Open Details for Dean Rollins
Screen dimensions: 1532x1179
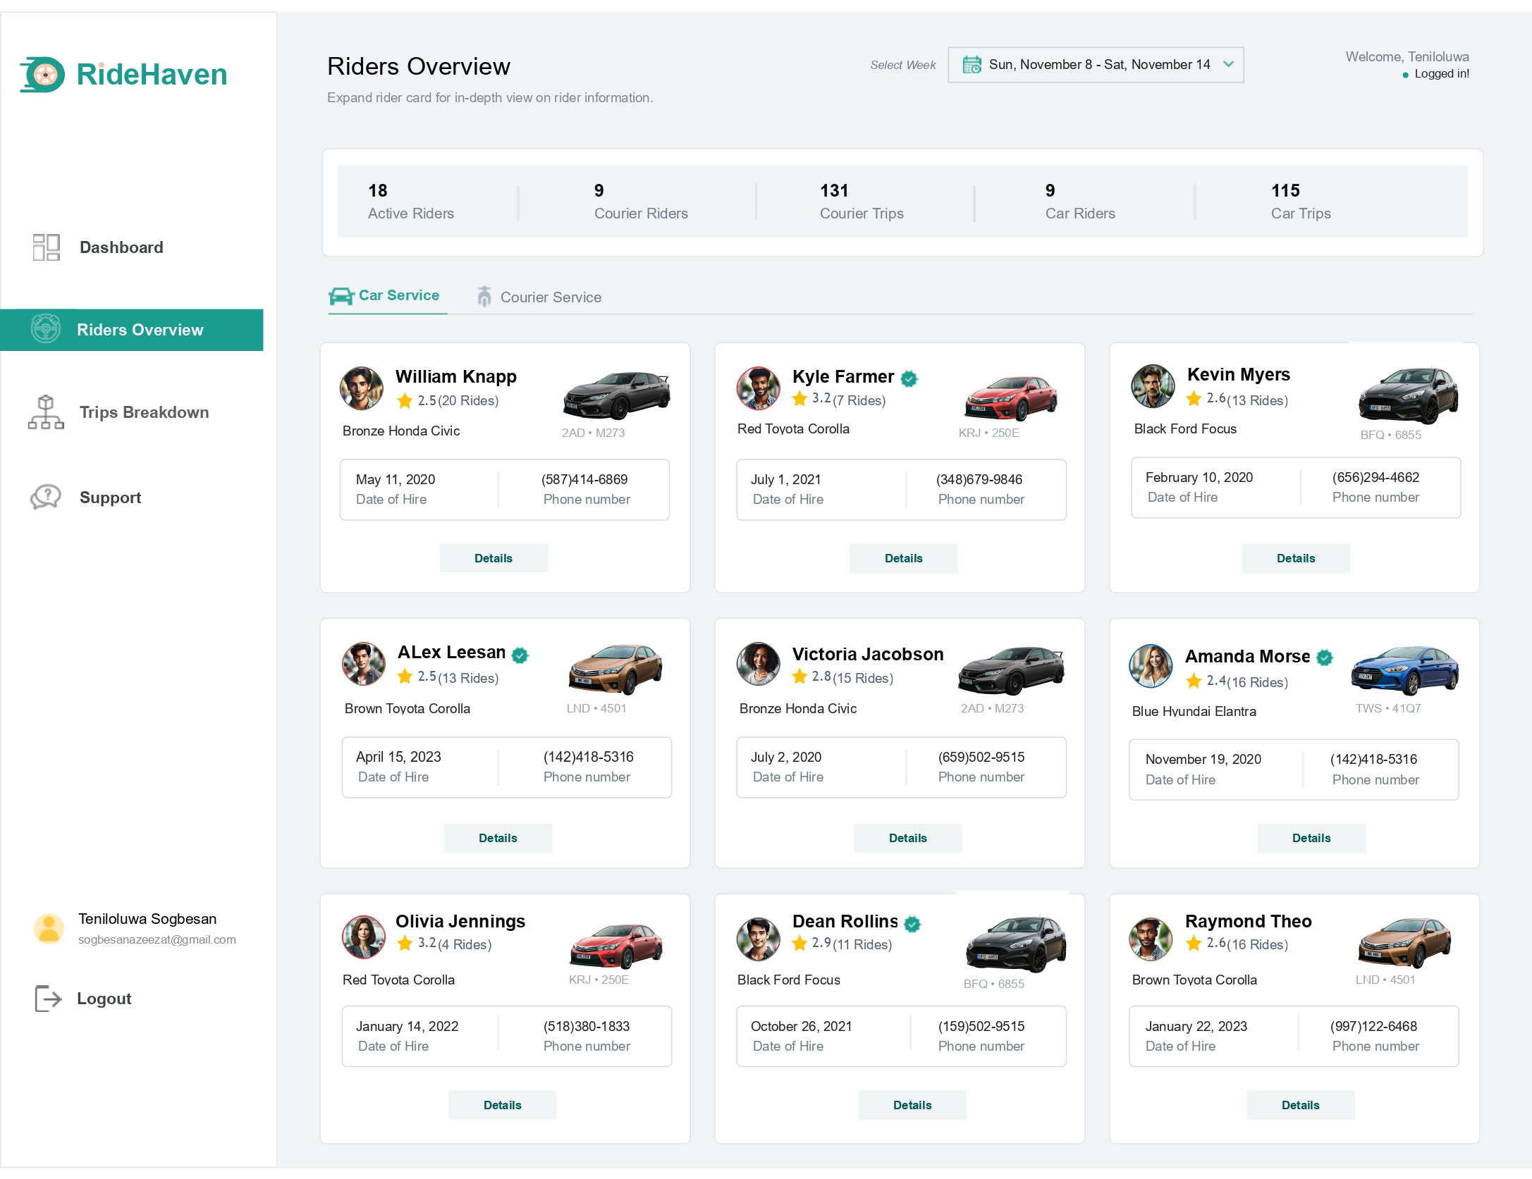tap(912, 1104)
